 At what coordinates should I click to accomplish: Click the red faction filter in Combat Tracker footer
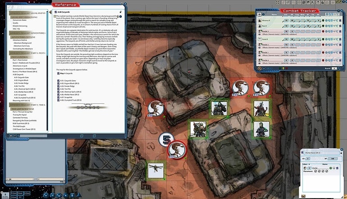tap(287, 68)
